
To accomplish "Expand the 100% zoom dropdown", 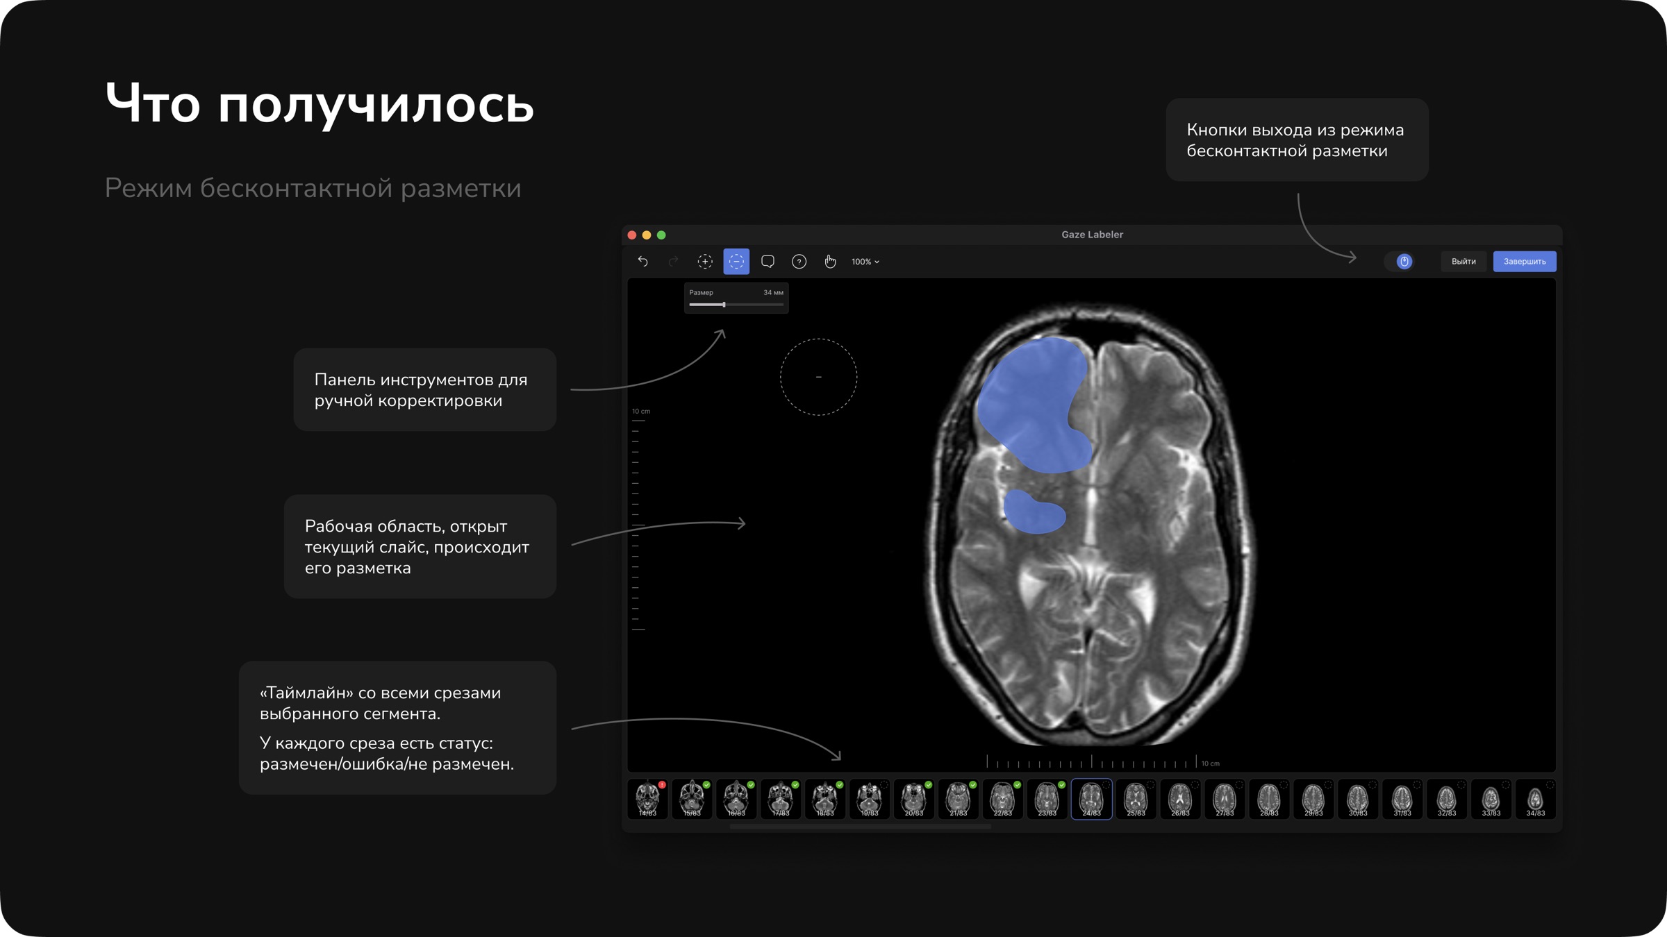I will pyautogui.click(x=865, y=262).
